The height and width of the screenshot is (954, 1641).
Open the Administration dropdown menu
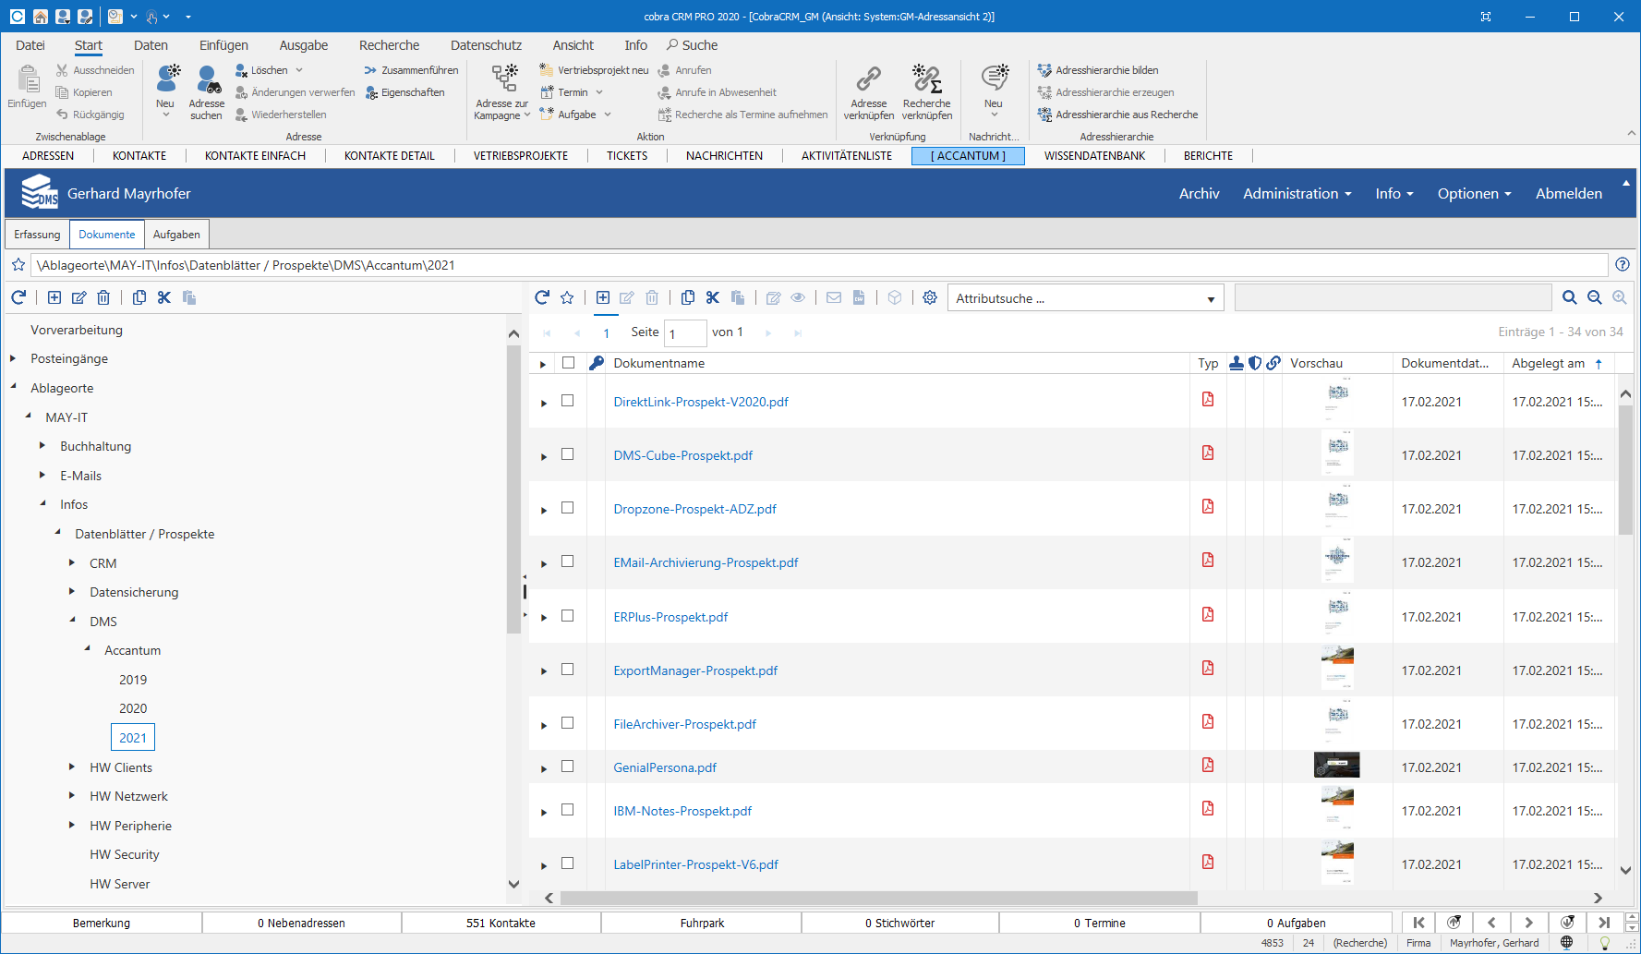pyautogui.click(x=1297, y=194)
